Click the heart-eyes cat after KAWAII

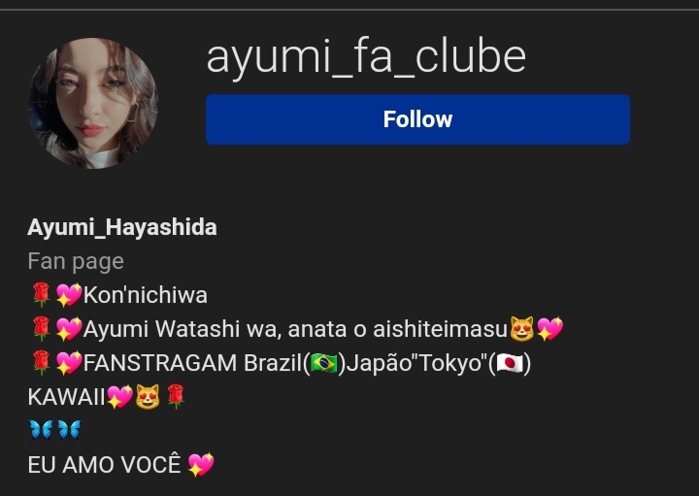148,397
